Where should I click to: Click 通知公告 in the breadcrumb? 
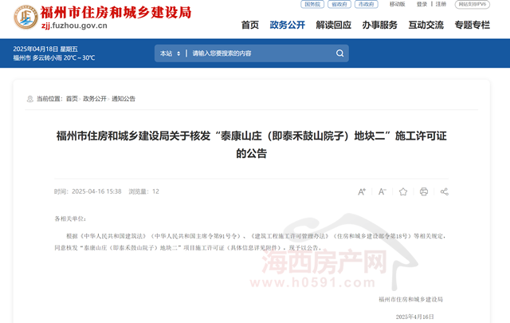[124, 99]
